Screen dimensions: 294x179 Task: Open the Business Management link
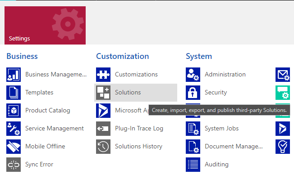tap(56, 75)
